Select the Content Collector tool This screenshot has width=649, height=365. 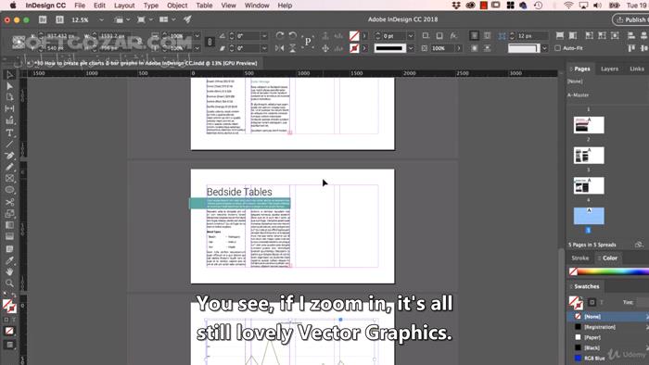9,120
